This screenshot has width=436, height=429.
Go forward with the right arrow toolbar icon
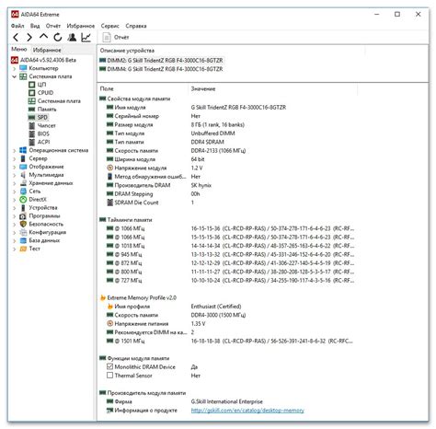(29, 38)
